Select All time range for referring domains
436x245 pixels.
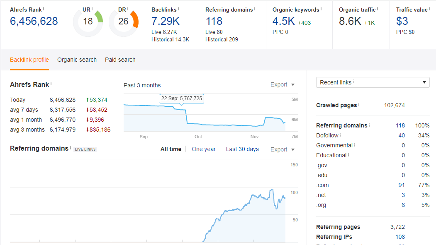[171, 149]
